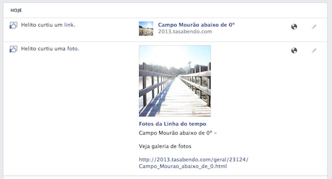
Task: Click the 'Campo_Mourao_abaixo_de_0.html' line of the URL
Action: coord(183,166)
